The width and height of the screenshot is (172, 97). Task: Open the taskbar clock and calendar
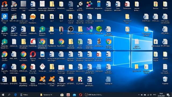[161, 95]
